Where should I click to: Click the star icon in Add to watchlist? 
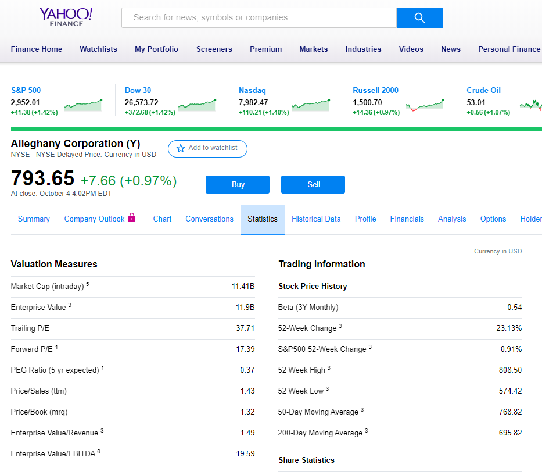coord(181,148)
